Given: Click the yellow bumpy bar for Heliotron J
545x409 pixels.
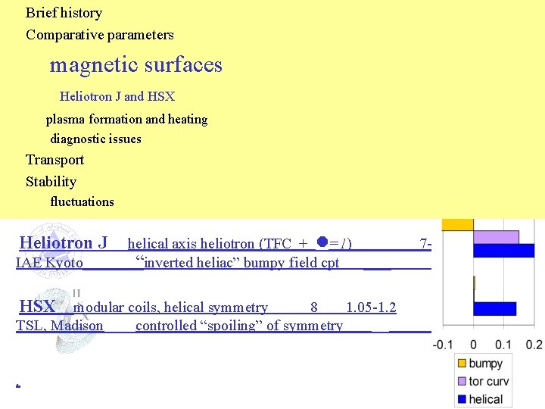Looking at the screenshot, I should tap(458, 225).
